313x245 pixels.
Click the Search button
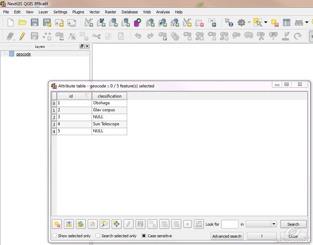293,224
